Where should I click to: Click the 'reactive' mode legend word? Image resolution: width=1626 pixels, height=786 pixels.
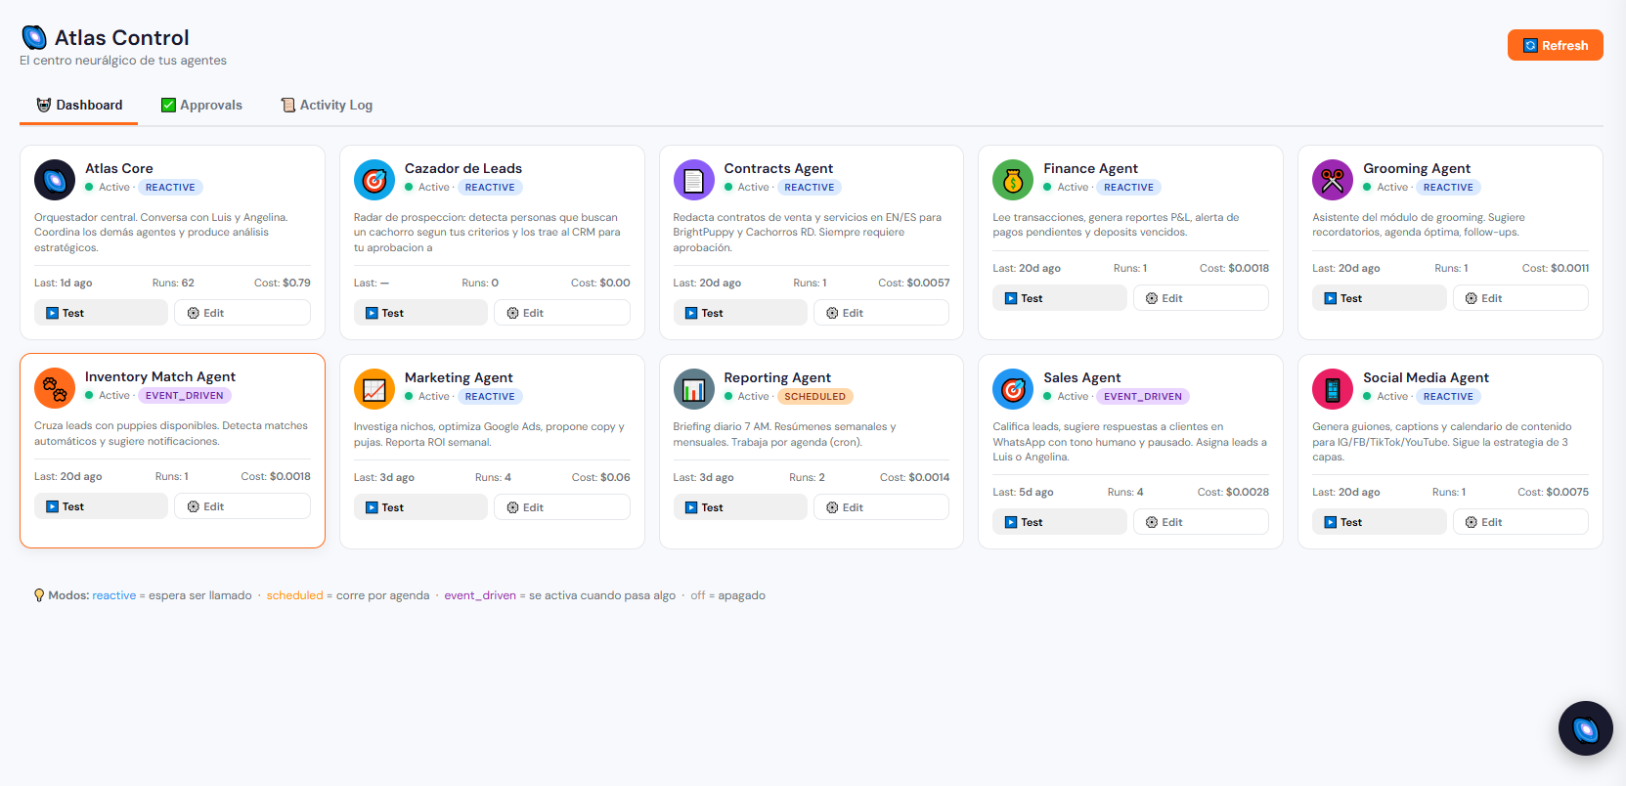click(x=114, y=595)
